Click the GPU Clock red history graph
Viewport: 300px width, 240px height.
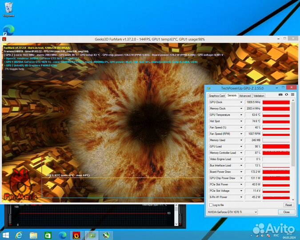pyautogui.click(x=276, y=102)
